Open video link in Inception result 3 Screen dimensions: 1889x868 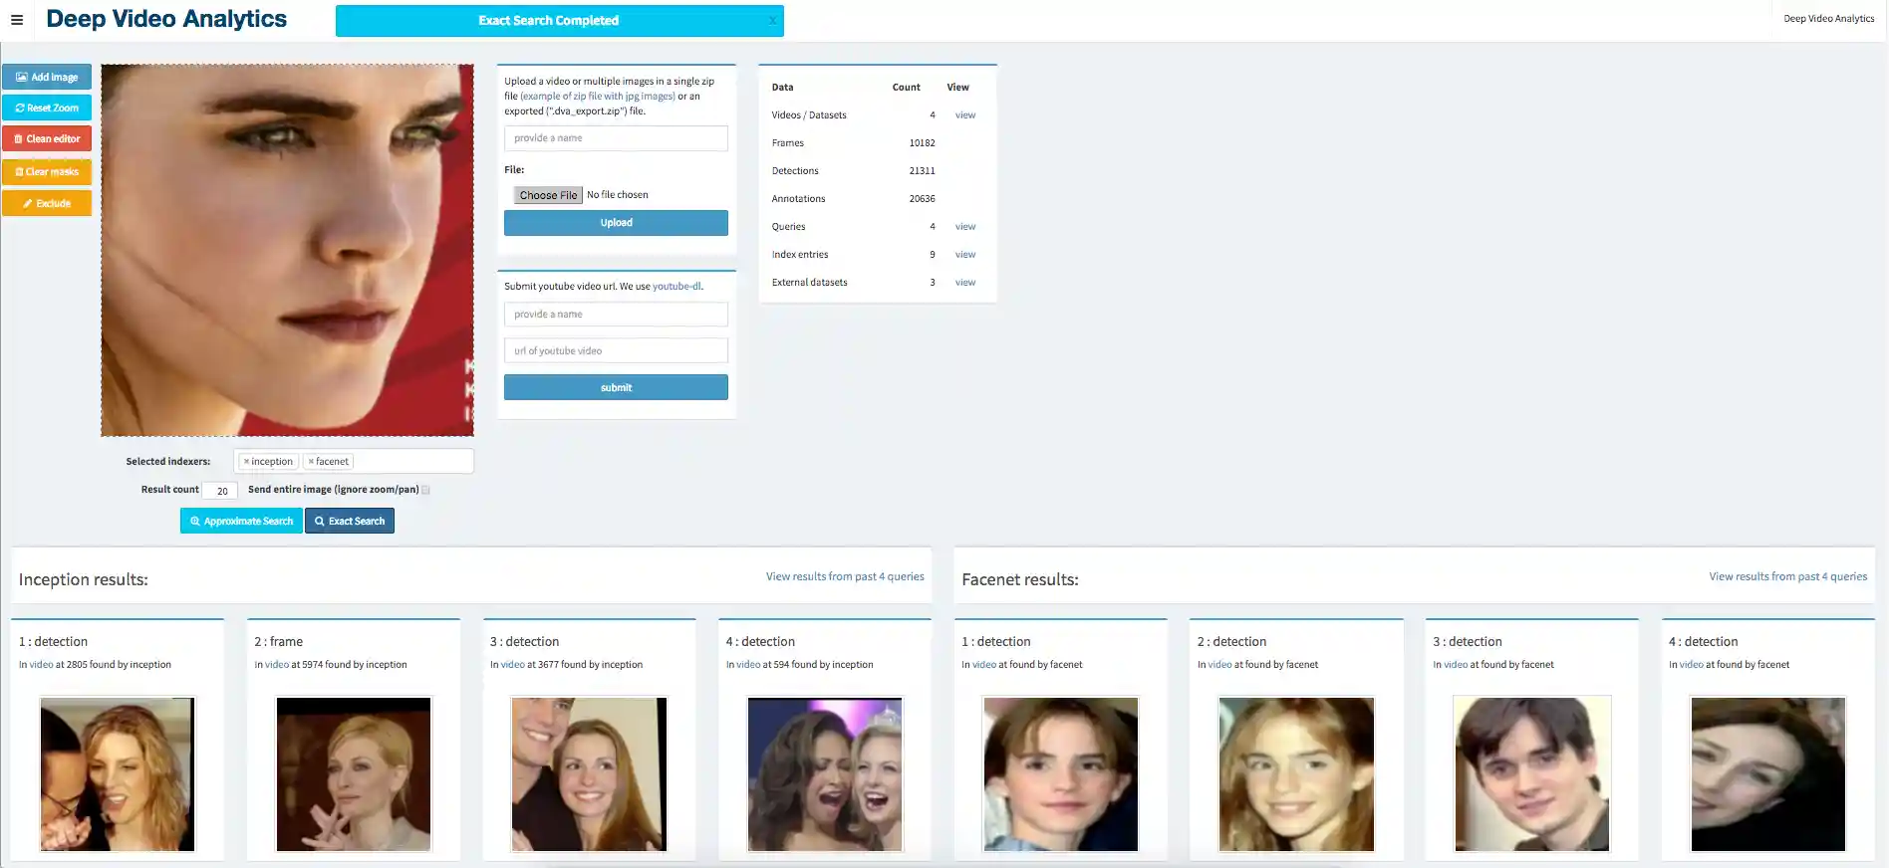point(512,665)
